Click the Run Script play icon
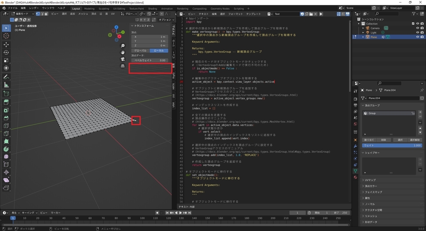 [321, 14]
